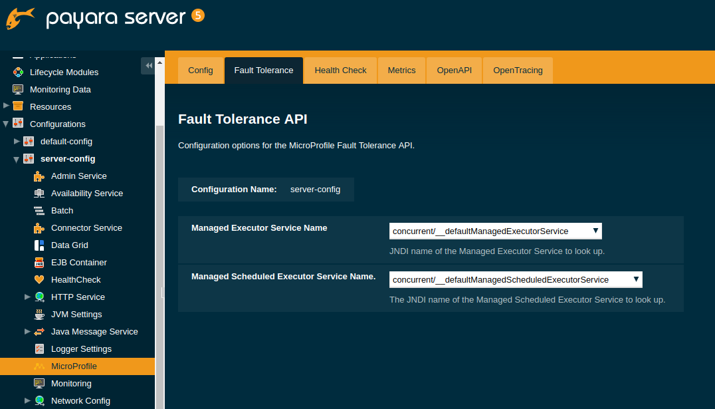715x409 pixels.
Task: Open the Health Check tab
Action: (341, 70)
